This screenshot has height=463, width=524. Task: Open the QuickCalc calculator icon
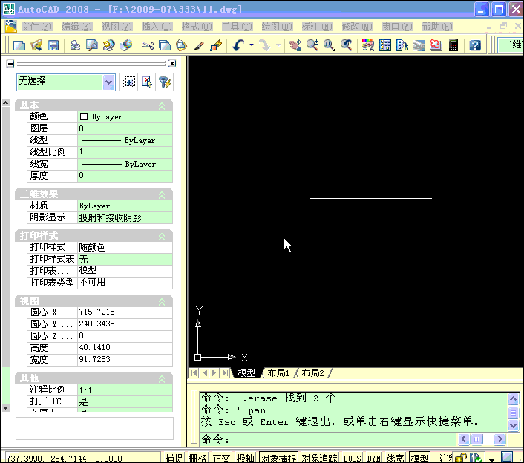coord(453,45)
